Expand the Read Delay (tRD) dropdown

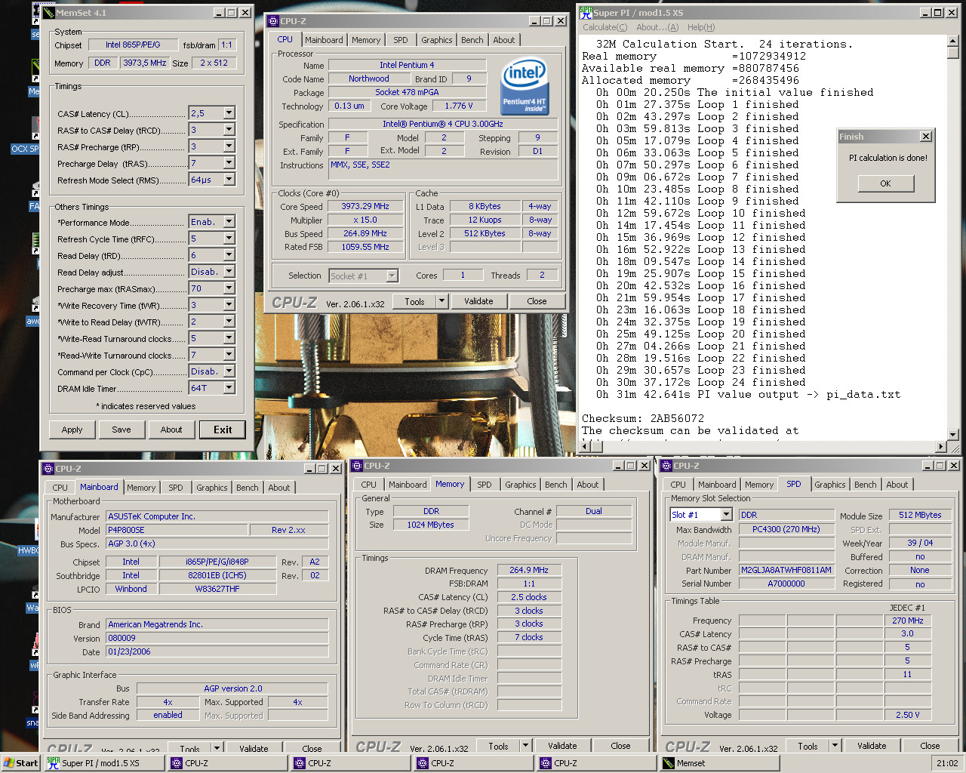[229, 255]
